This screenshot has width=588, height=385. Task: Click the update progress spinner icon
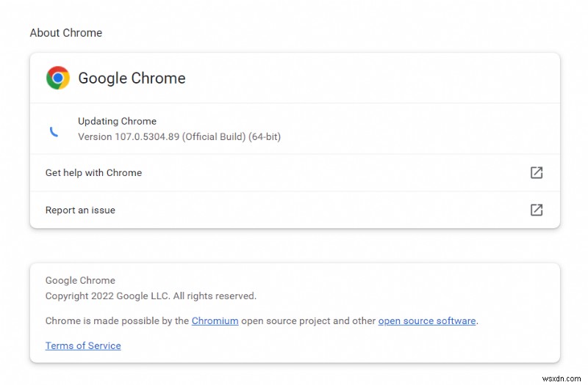pyautogui.click(x=54, y=131)
